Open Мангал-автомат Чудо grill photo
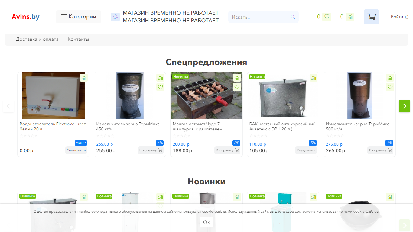The image size is (413, 232). (x=207, y=96)
